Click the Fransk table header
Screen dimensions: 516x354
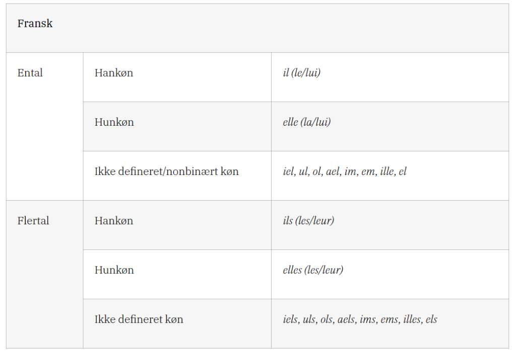coord(35,24)
